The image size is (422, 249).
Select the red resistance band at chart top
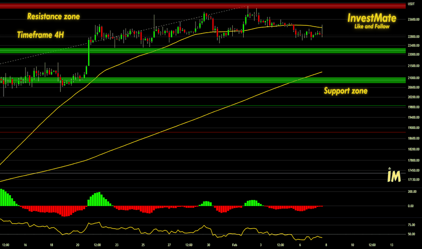tap(203, 5)
